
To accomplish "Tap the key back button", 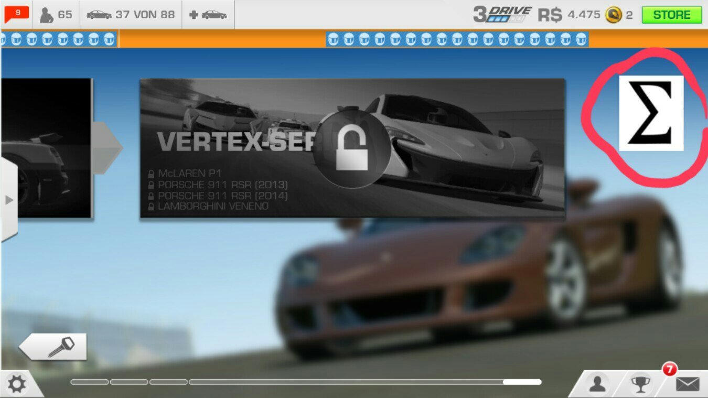I will click(53, 347).
